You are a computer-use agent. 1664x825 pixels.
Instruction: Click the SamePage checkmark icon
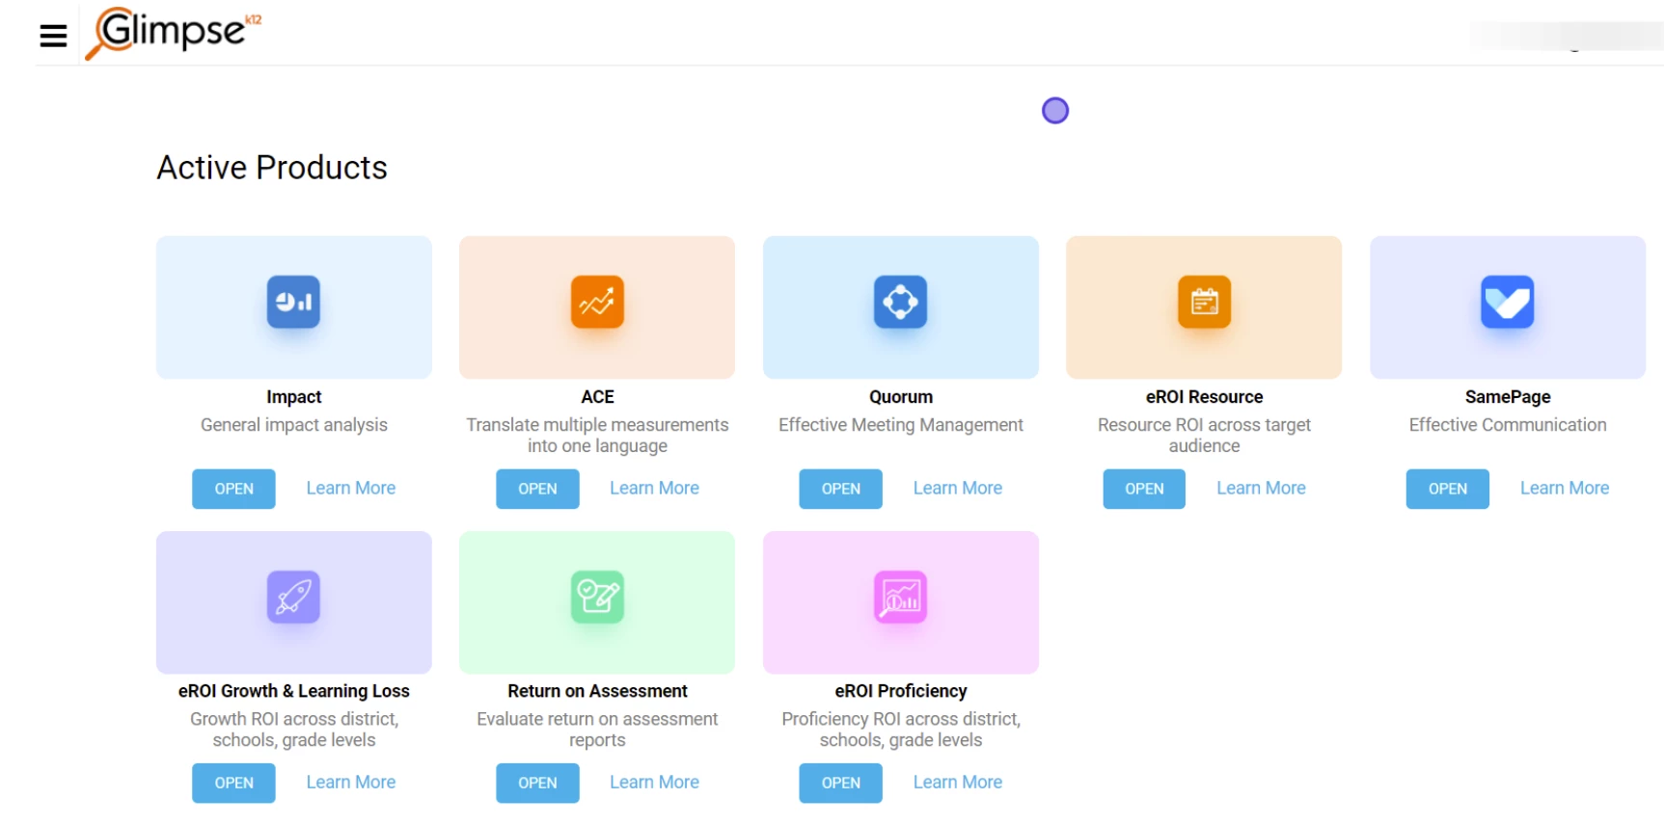point(1507,302)
